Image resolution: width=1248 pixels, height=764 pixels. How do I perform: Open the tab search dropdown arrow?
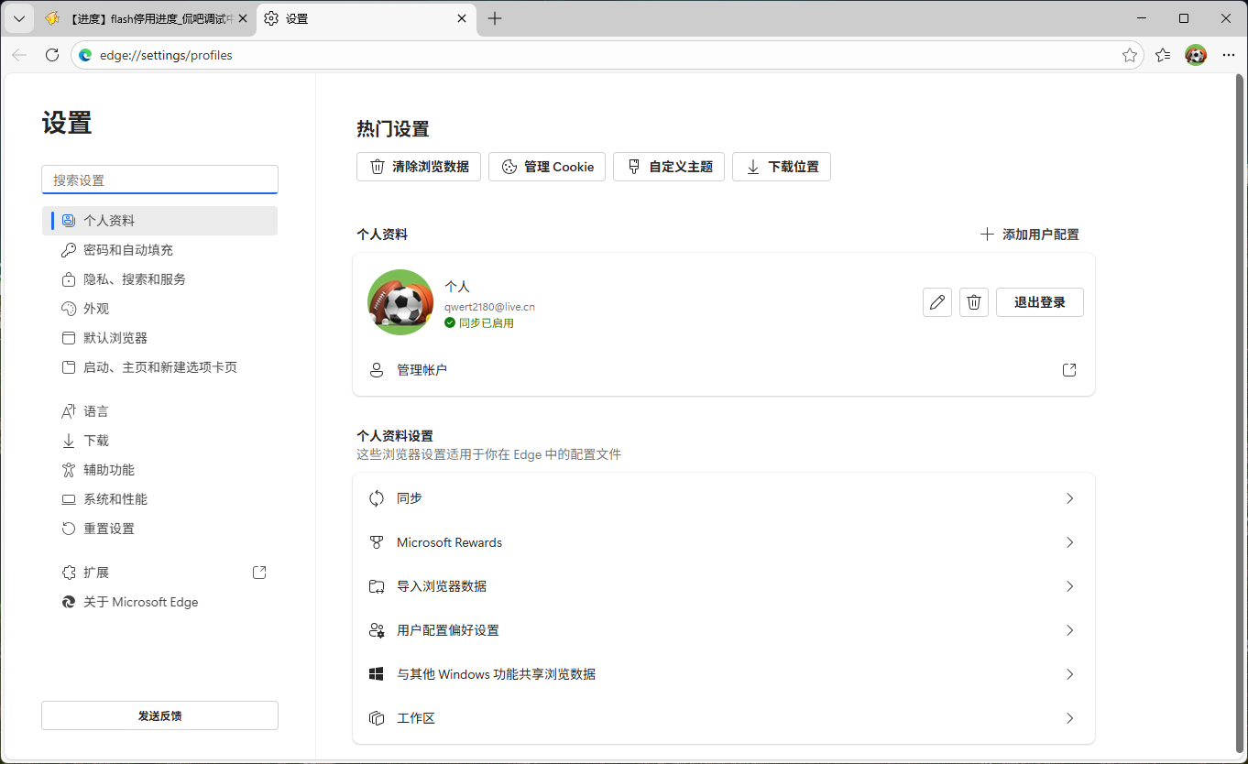(18, 18)
